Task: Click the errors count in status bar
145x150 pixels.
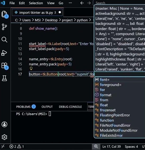Action: (x=13, y=147)
